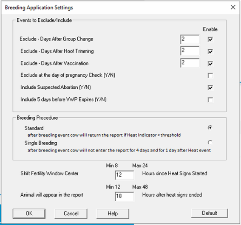Toggle Days After Hoof Trimming enable checkbox
The height and width of the screenshot is (225, 241).
tap(210, 51)
